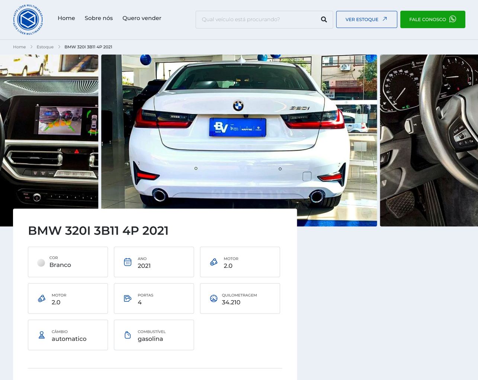Click the fuel canister icon beside Combustível
478x380 pixels.
point(128,335)
